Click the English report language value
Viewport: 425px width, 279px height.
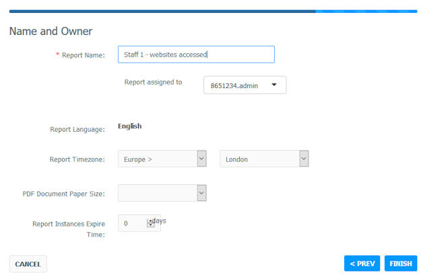pyautogui.click(x=129, y=126)
